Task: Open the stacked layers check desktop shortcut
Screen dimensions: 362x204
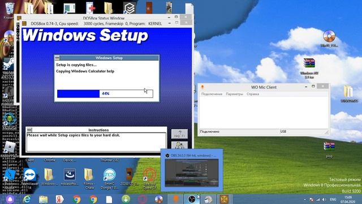Action: click(x=130, y=8)
